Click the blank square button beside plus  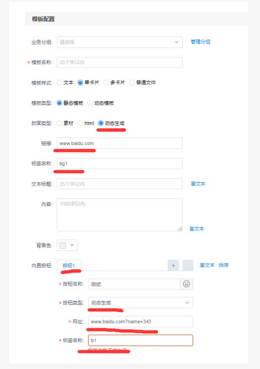coord(188,266)
